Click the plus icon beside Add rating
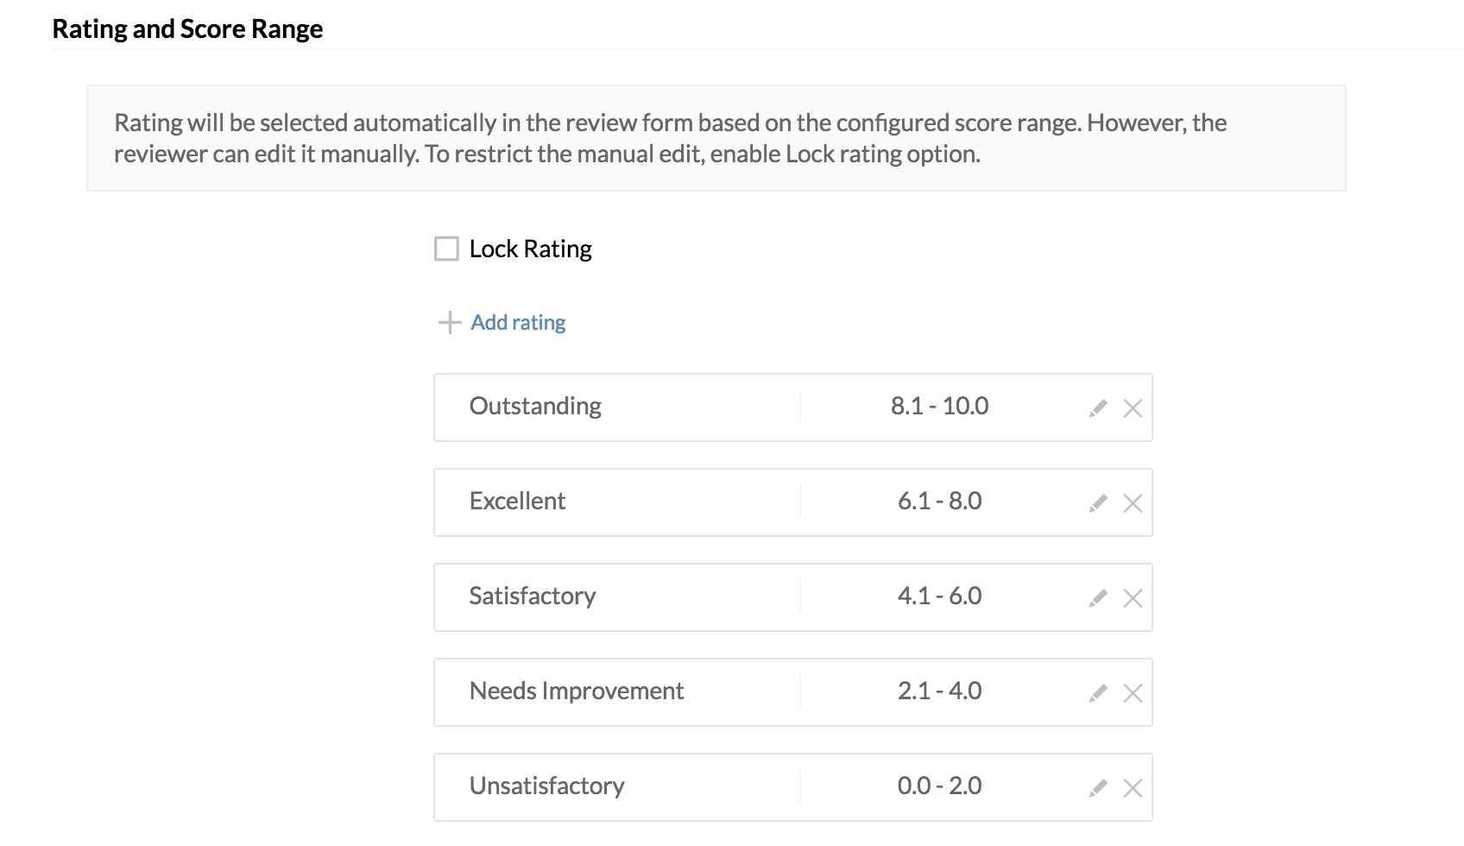 450,322
